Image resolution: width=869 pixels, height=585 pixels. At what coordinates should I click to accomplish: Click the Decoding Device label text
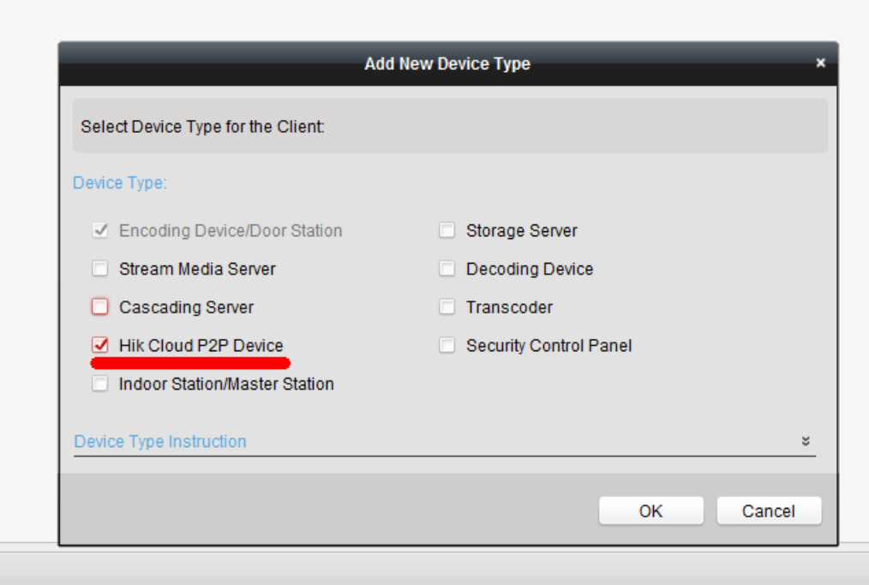tap(529, 269)
